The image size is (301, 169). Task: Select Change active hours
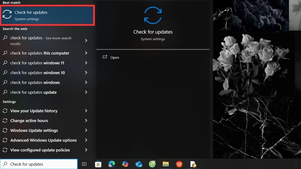click(x=28, y=121)
